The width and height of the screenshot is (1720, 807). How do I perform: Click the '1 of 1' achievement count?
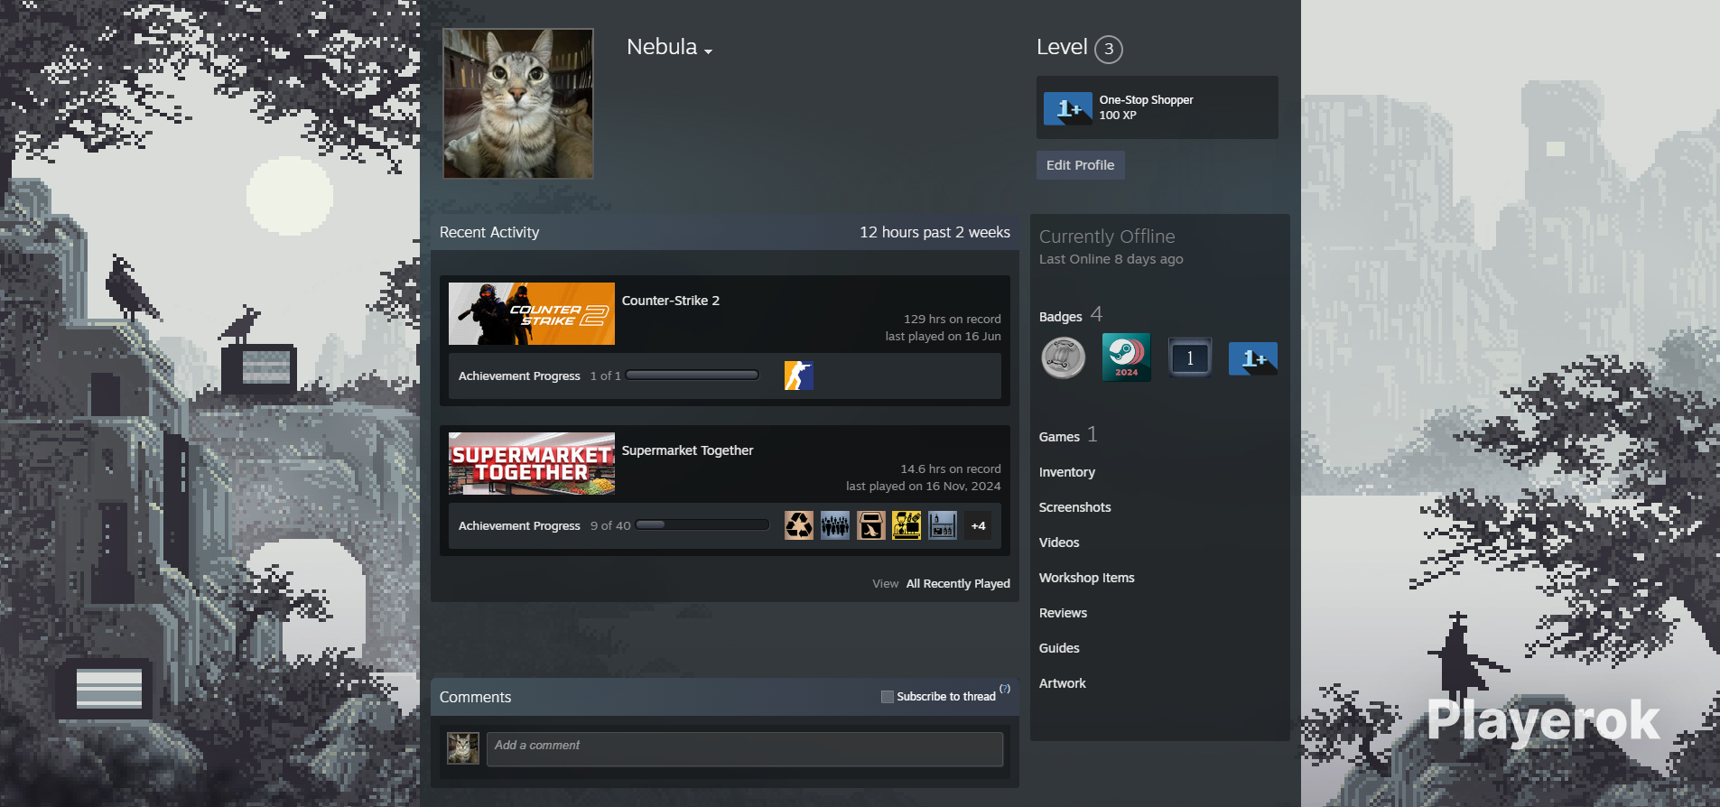tap(605, 376)
